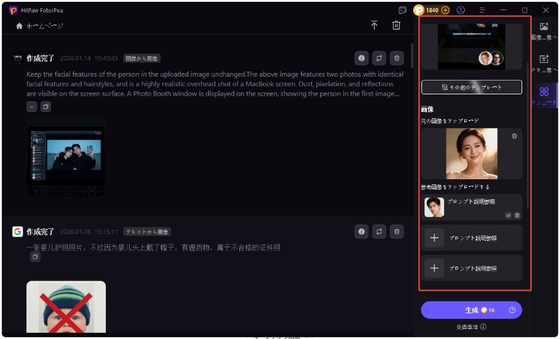
Task: Swap the man reference image
Action: (x=508, y=215)
